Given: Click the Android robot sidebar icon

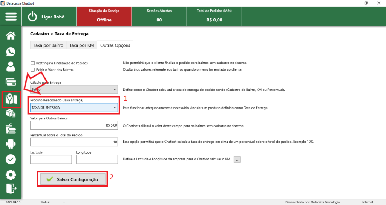Looking at the screenshot, I should pyautogui.click(x=11, y=144).
